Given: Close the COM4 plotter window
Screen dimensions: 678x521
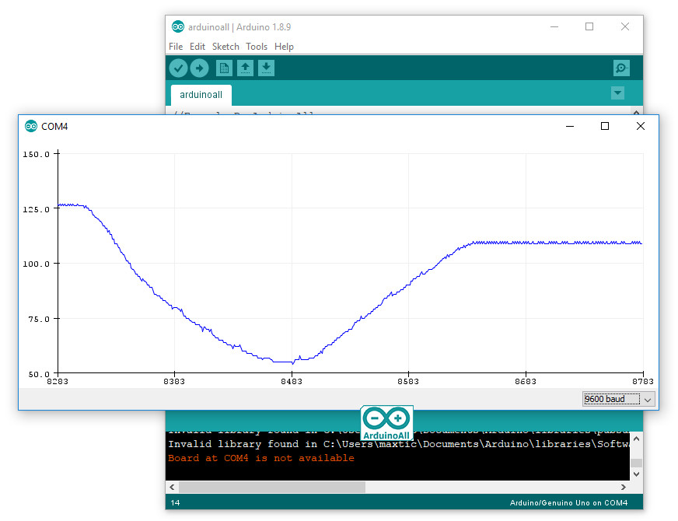Looking at the screenshot, I should [x=641, y=126].
